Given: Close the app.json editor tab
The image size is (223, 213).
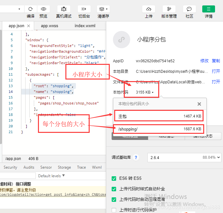Looking at the screenshot, I should pos(29,26).
